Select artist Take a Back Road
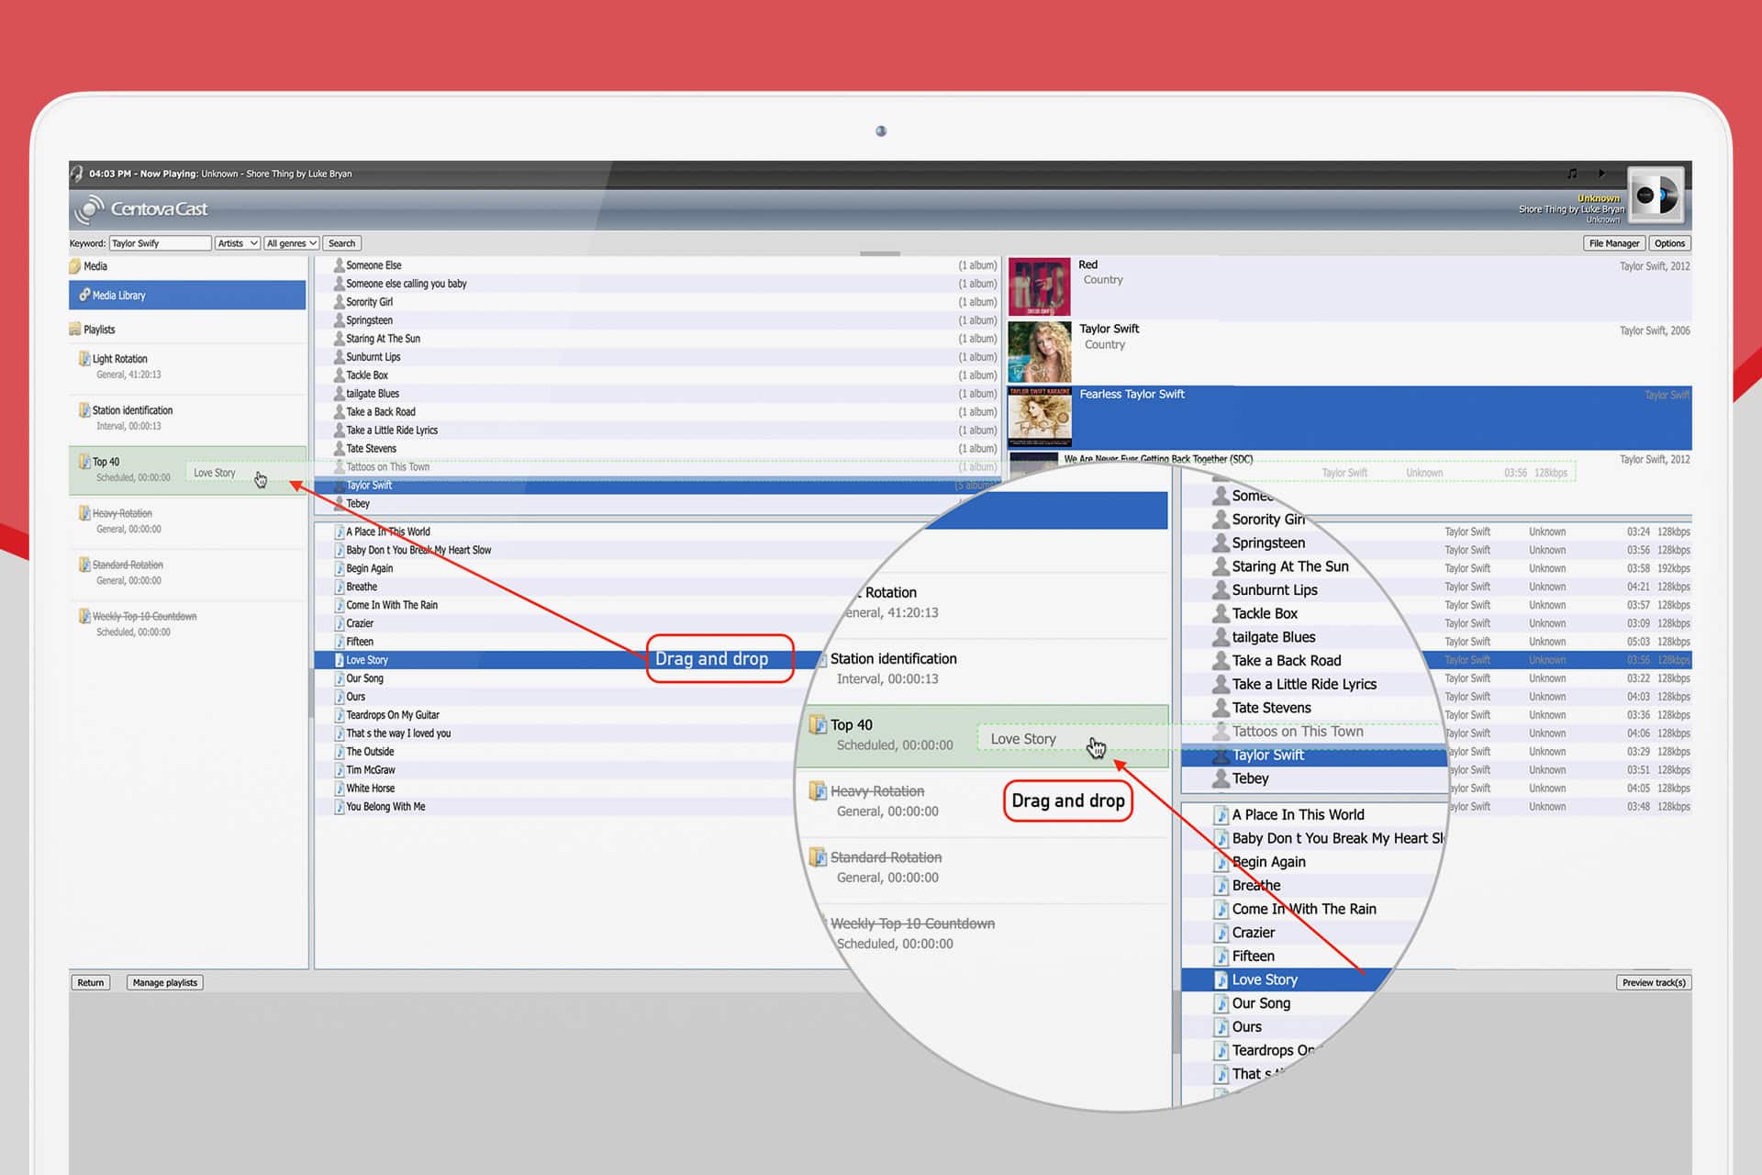1762x1175 pixels. 380,412
